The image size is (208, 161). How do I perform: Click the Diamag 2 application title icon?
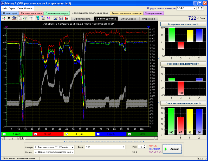[x=3, y=3]
